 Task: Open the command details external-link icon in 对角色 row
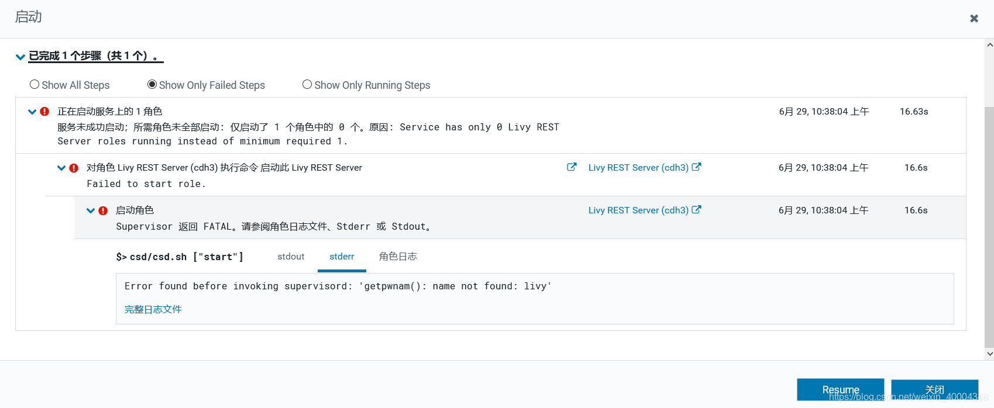click(572, 167)
